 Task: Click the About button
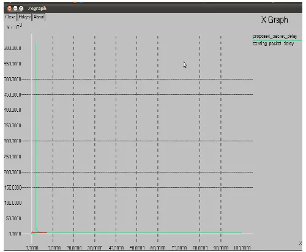click(x=39, y=17)
